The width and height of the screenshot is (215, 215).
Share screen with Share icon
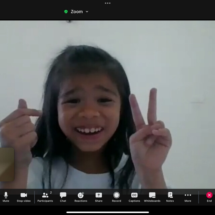click(x=98, y=197)
